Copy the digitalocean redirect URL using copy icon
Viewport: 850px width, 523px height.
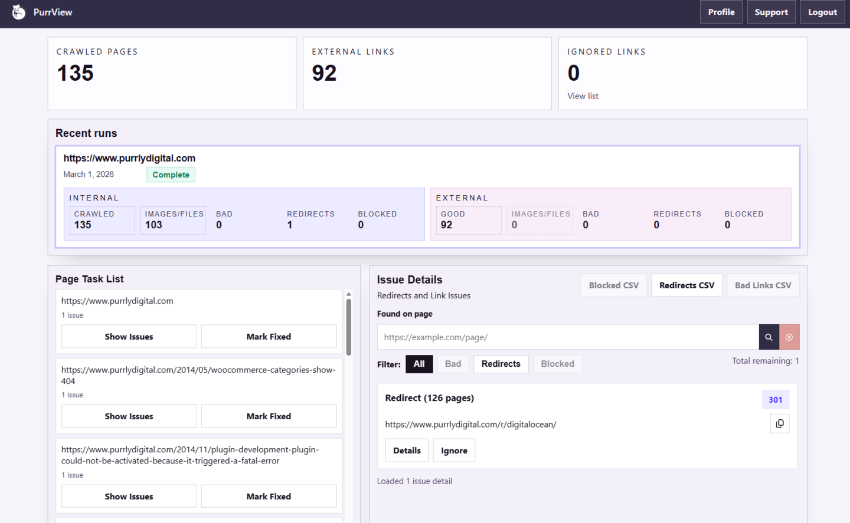[780, 423]
